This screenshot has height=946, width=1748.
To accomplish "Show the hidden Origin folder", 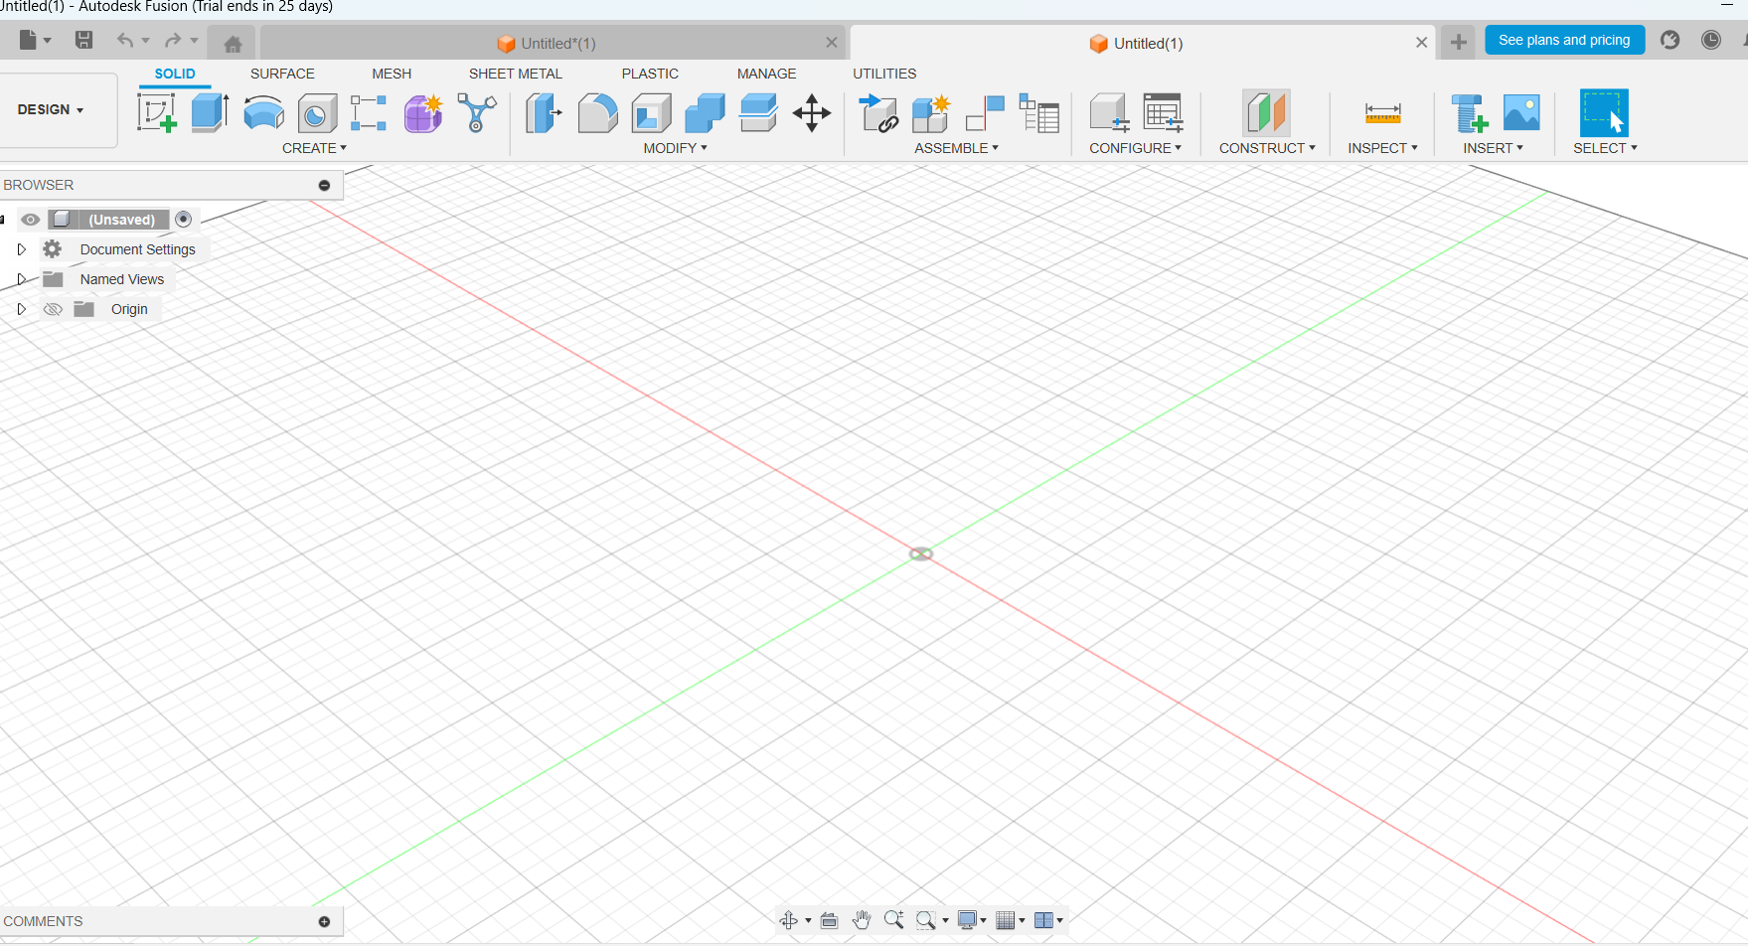I will click(x=54, y=309).
